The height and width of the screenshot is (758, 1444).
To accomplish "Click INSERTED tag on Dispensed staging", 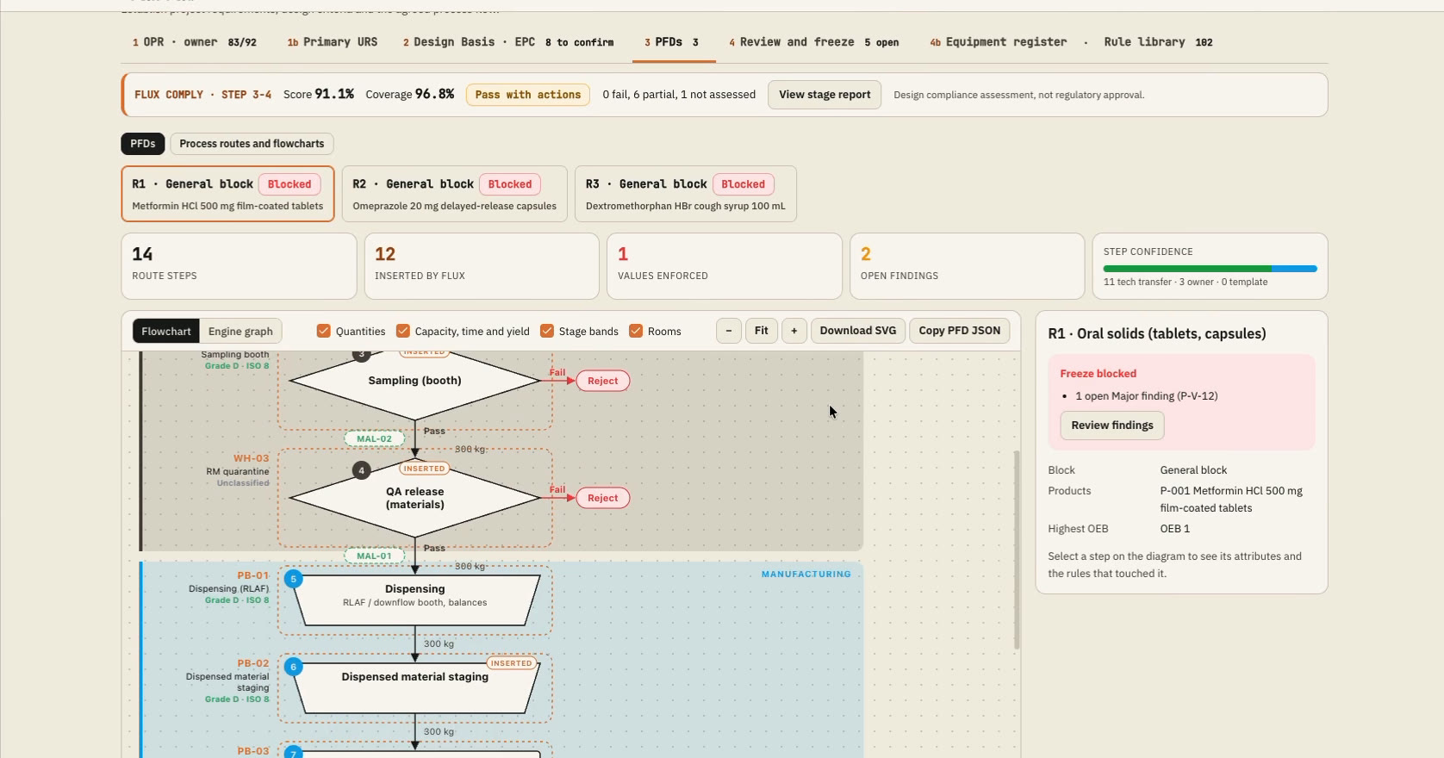I will tap(512, 663).
